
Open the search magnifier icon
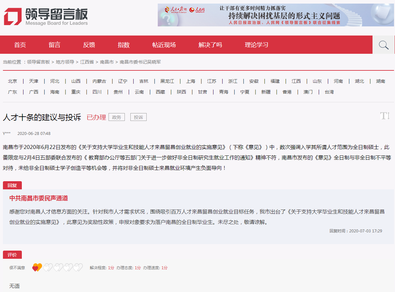pos(384,45)
